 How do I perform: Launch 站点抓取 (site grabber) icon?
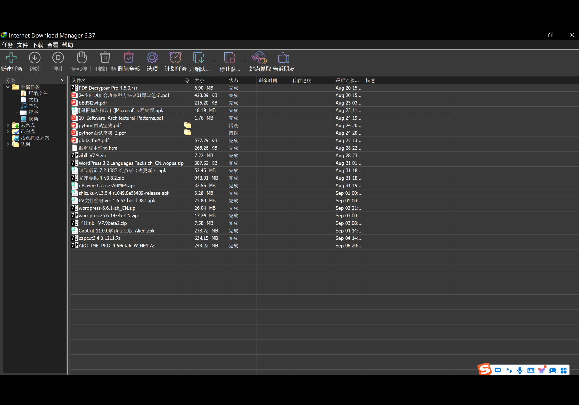[x=259, y=57]
